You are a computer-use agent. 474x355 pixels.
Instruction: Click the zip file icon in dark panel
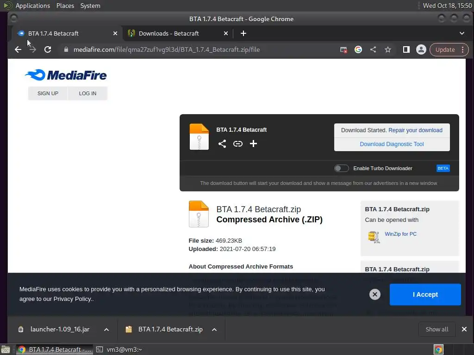pyautogui.click(x=199, y=137)
